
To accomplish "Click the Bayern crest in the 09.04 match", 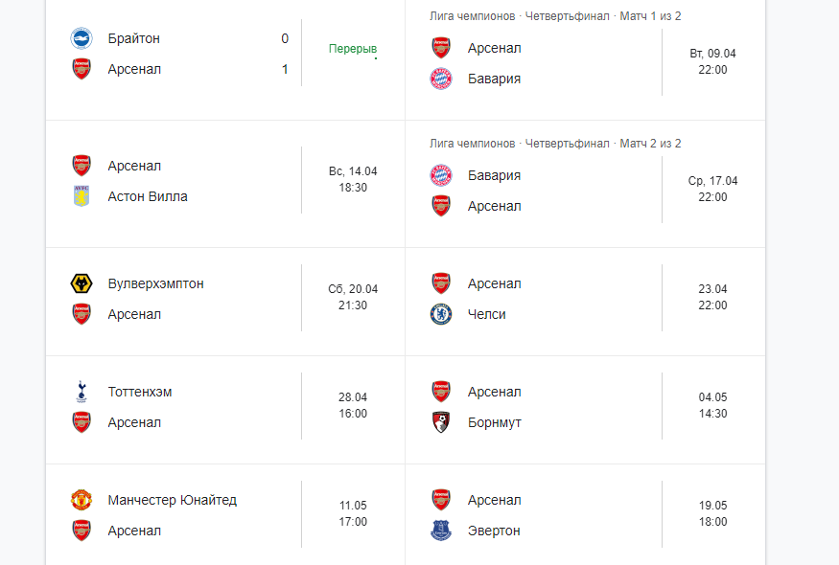I will [x=441, y=79].
